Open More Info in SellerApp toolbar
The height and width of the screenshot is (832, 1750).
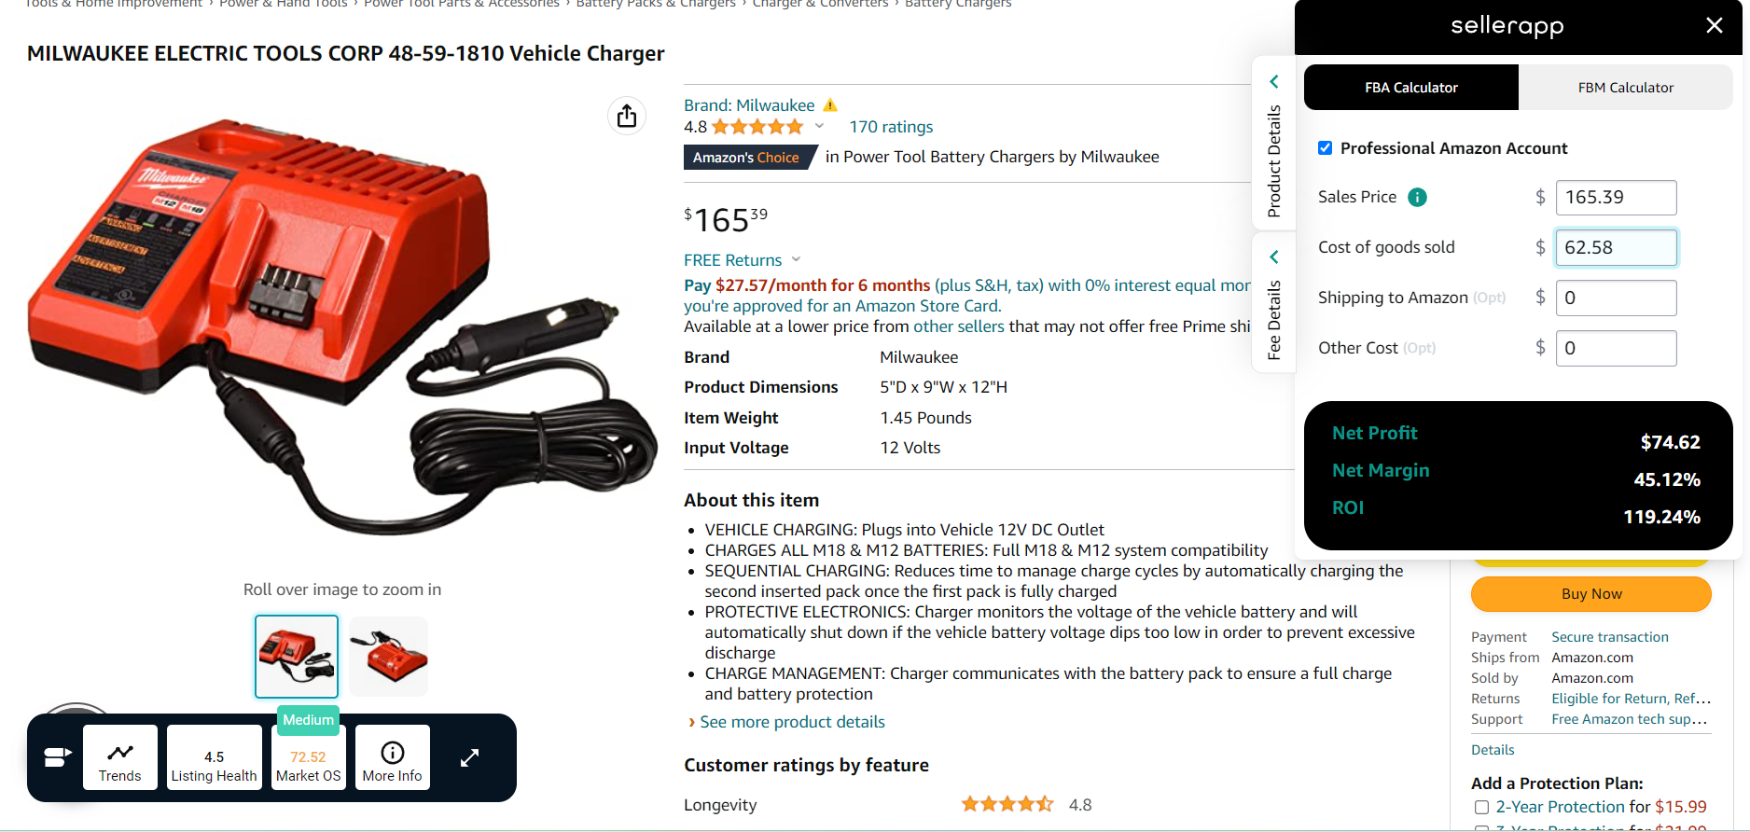[393, 757]
